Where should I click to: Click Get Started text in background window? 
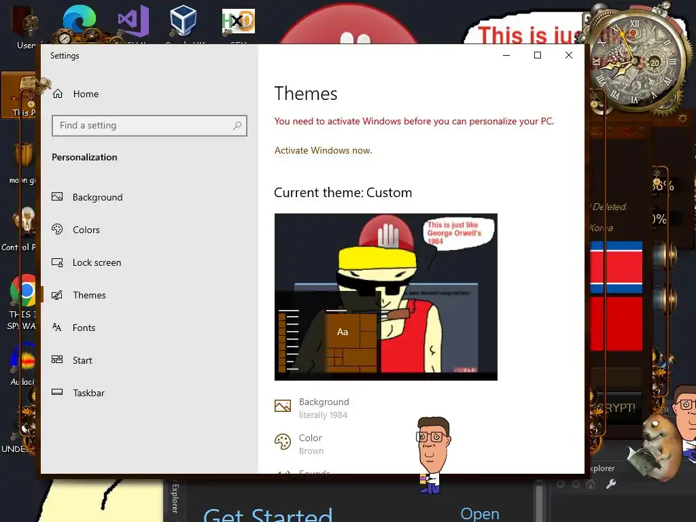pyautogui.click(x=268, y=515)
